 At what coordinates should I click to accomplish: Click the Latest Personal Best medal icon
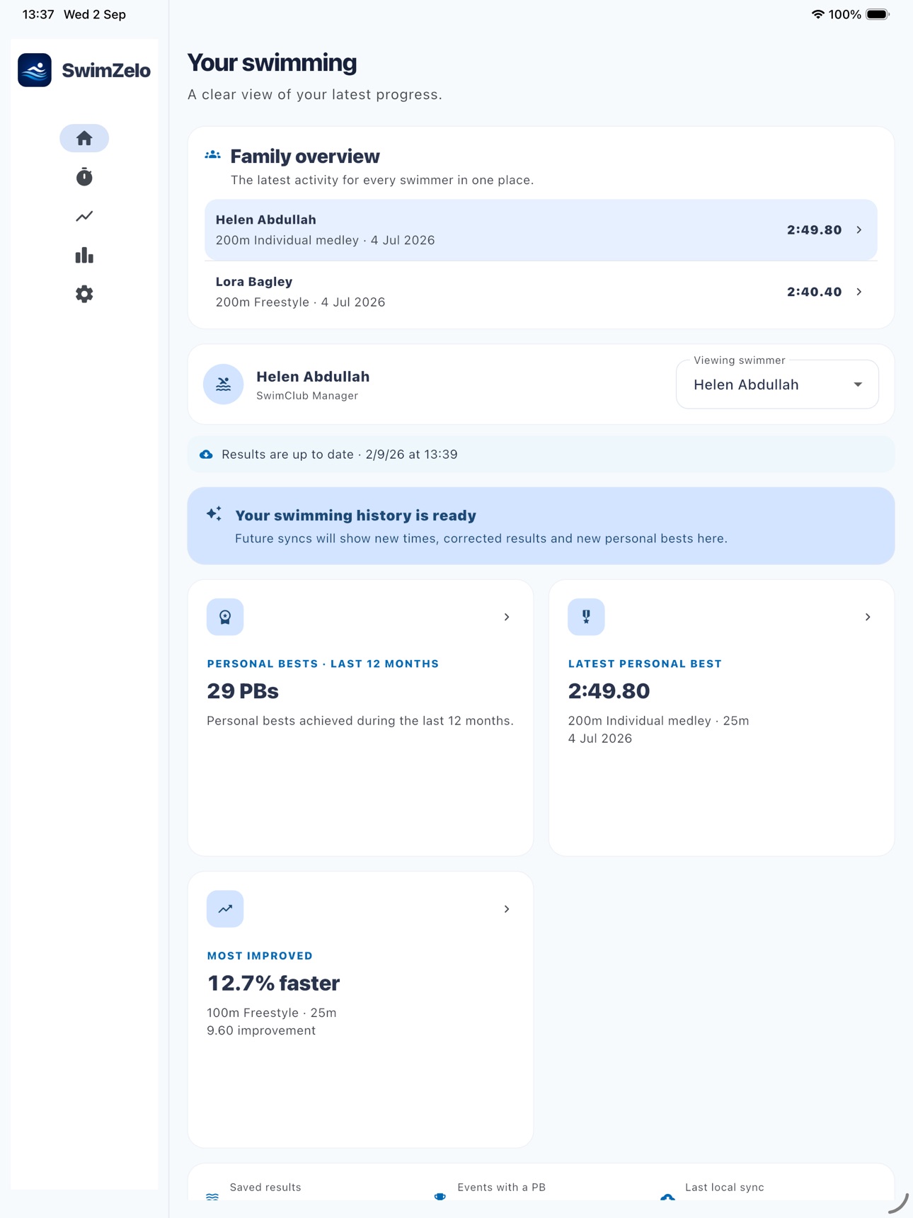click(586, 617)
